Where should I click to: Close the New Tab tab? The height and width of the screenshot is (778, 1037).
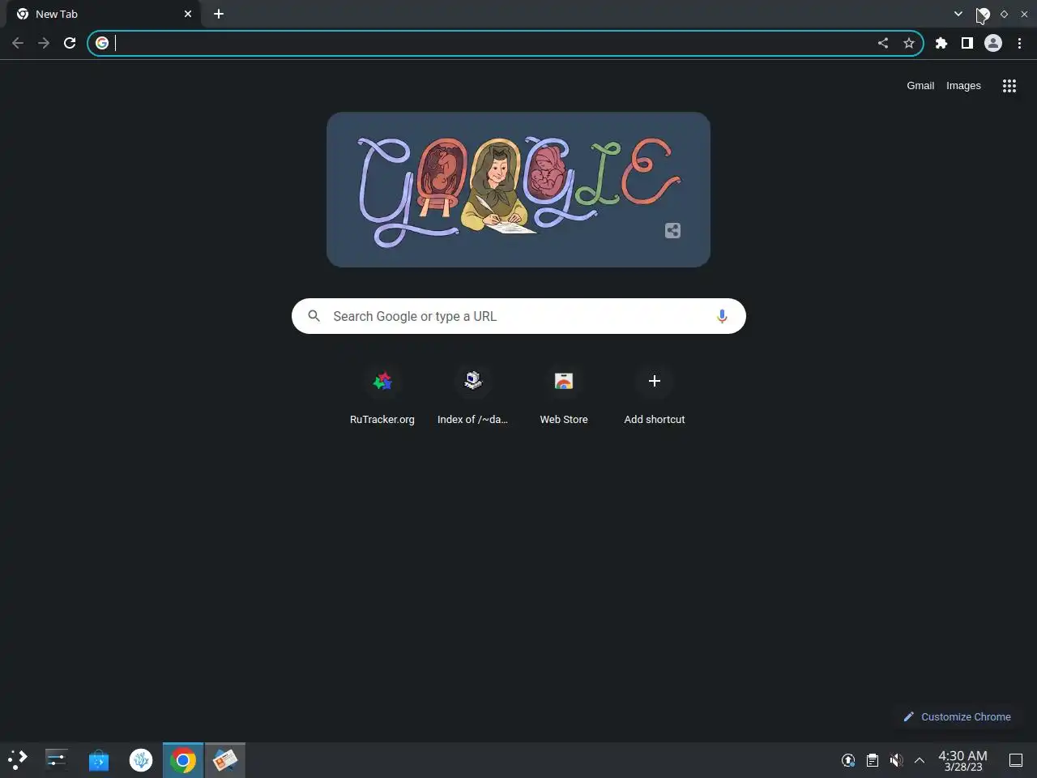click(x=188, y=14)
